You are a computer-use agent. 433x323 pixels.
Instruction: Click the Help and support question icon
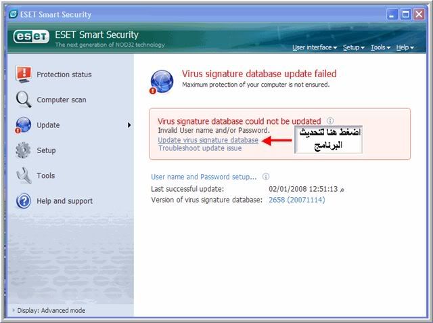pyautogui.click(x=24, y=201)
